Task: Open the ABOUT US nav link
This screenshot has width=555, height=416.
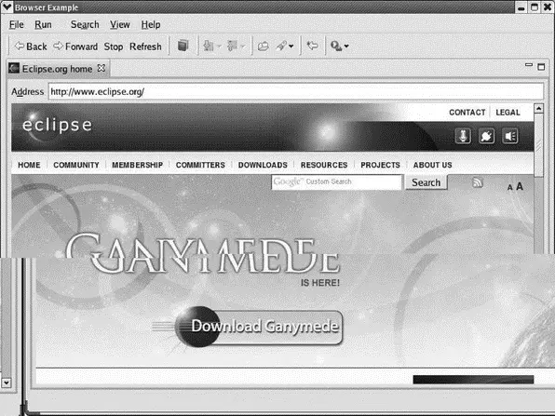Action: [x=432, y=165]
